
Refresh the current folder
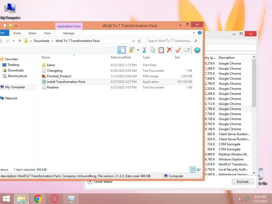139,41
